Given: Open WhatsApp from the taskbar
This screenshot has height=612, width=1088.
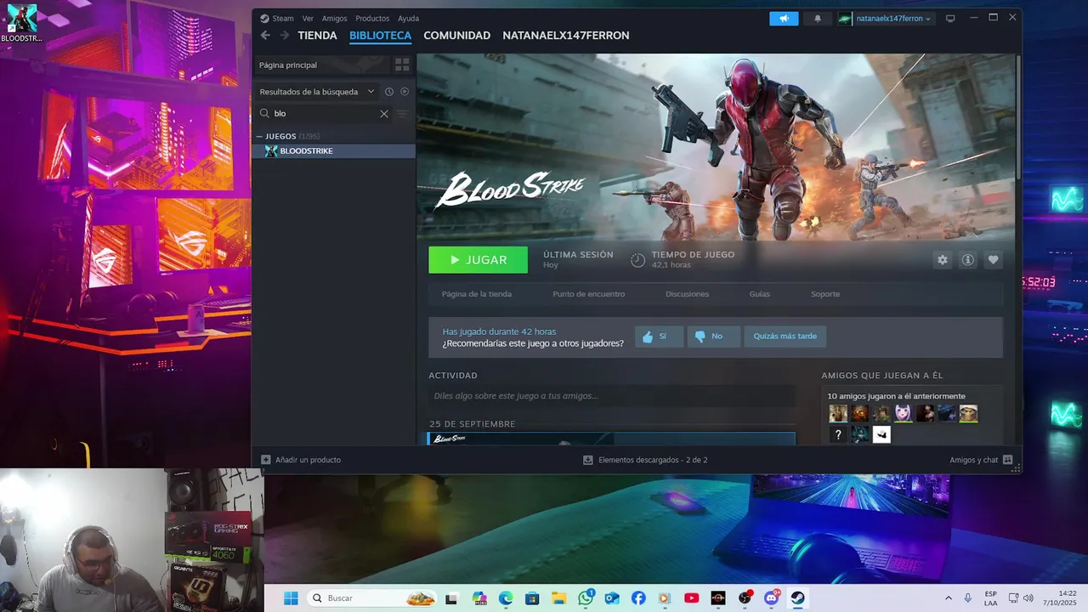Looking at the screenshot, I should pyautogui.click(x=586, y=598).
